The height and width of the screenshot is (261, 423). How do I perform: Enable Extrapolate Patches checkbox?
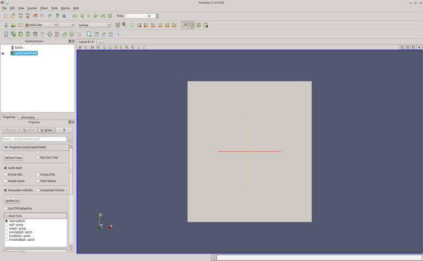(x=38, y=190)
